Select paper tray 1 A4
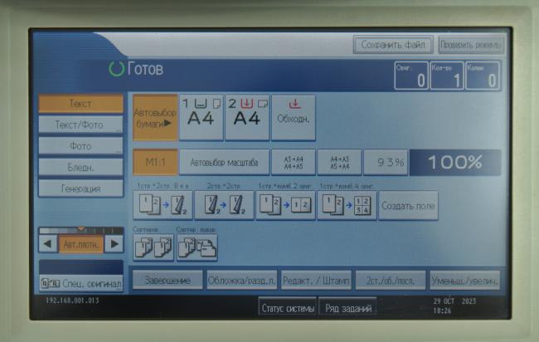Image resolution: width=539 pixels, height=342 pixels. [202, 118]
